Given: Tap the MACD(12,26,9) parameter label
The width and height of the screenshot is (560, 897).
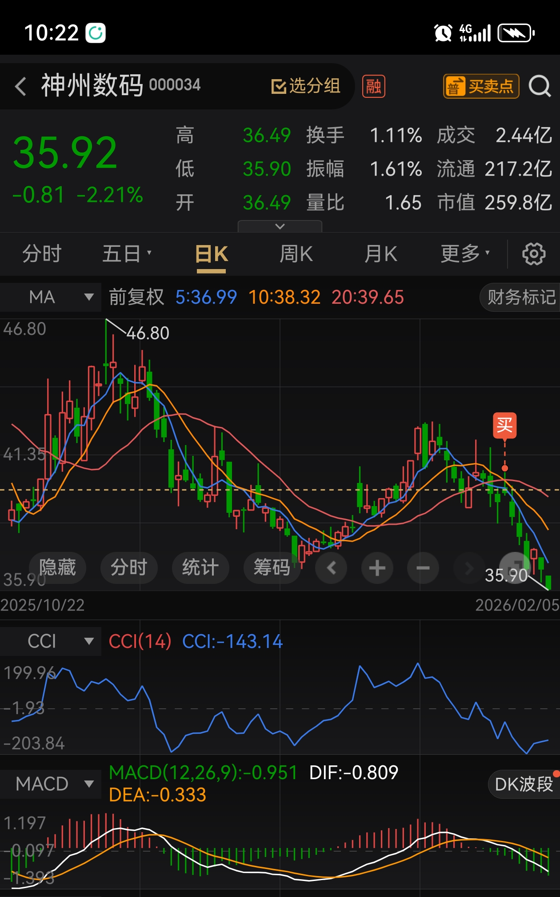Looking at the screenshot, I should [x=203, y=772].
